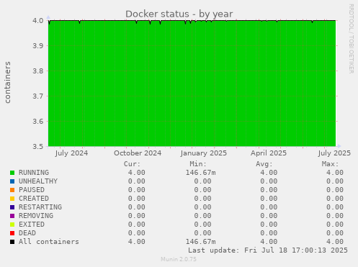The width and height of the screenshot is (358, 267).
Task: Click the dark blue RESTARTING legend swatch
Action: pyautogui.click(x=12, y=207)
